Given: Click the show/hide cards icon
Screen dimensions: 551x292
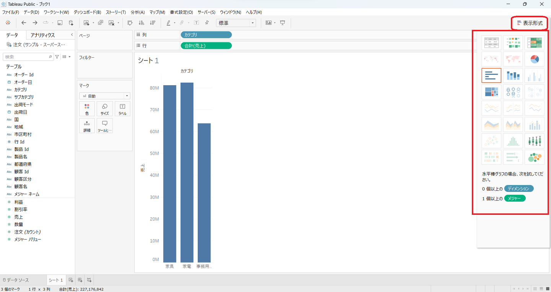Looking at the screenshot, I should click(x=269, y=23).
